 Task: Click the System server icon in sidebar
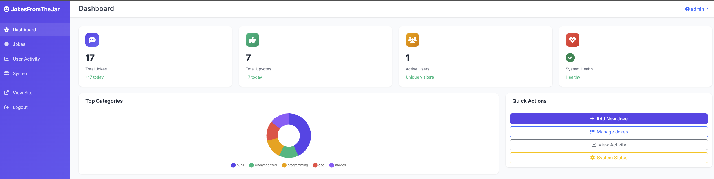6,73
